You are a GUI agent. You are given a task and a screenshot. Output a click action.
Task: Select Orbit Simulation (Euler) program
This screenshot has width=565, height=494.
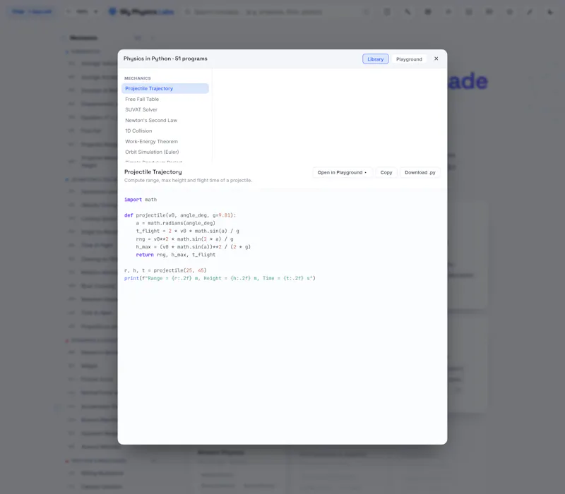[165, 152]
